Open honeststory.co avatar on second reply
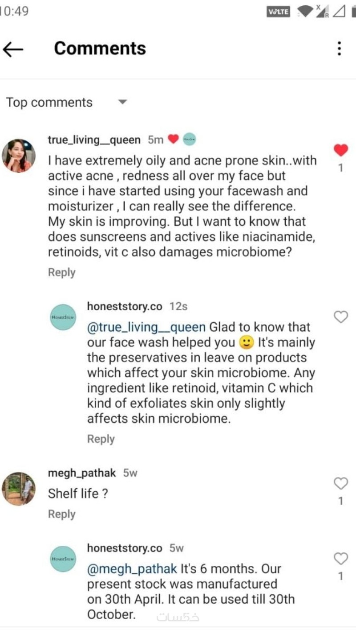The height and width of the screenshot is (634, 356). coord(63,559)
